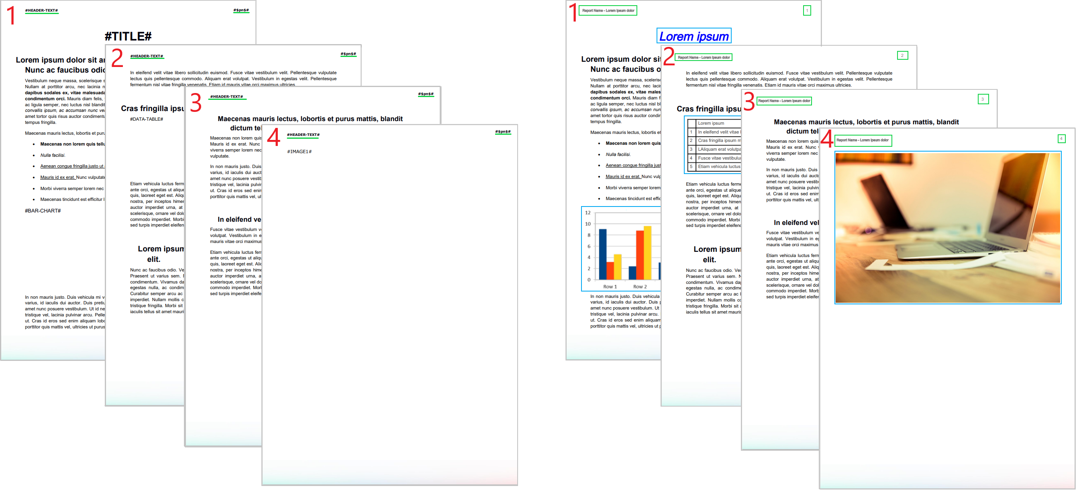1077x492 pixels.
Task: Click the "Row 1" label under the bar chart
Action: click(610, 287)
